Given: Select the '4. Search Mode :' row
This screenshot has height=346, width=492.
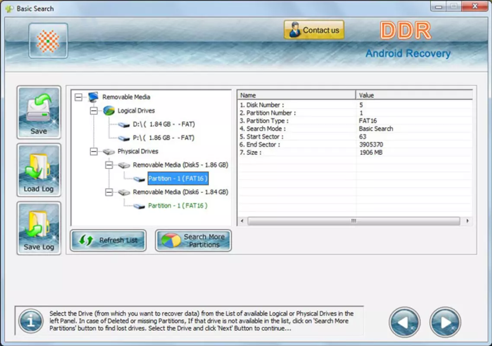Looking at the screenshot, I should click(x=355, y=129).
